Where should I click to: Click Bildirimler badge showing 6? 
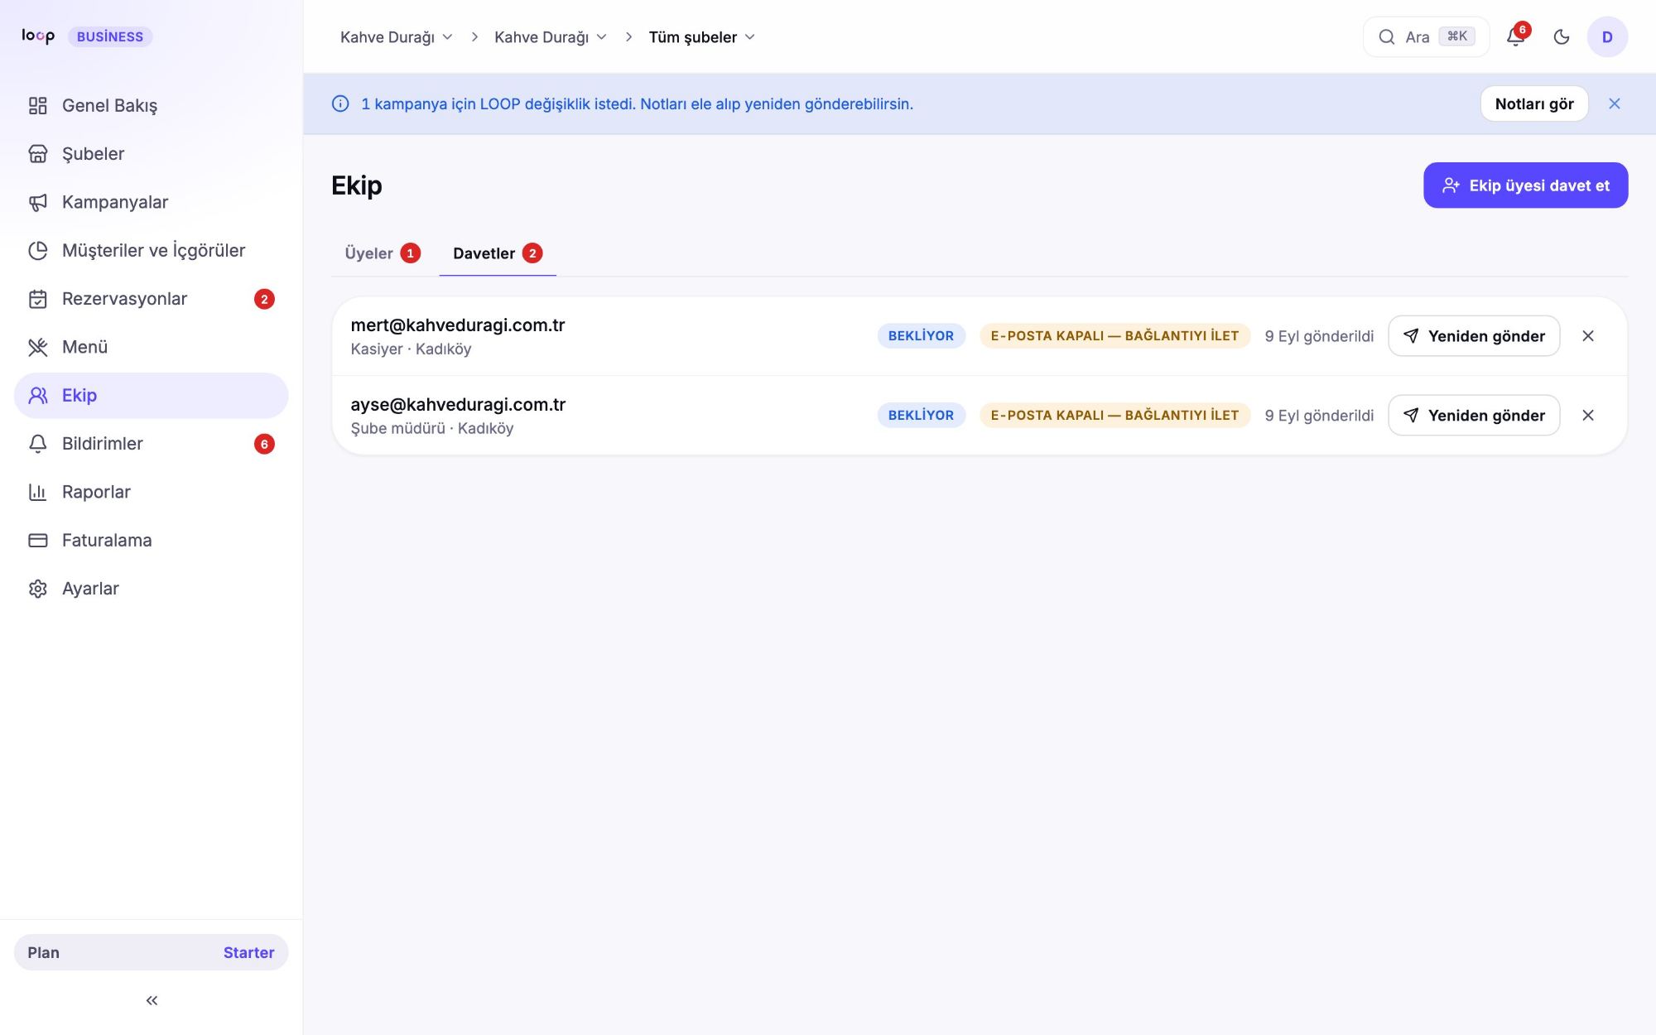point(264,444)
